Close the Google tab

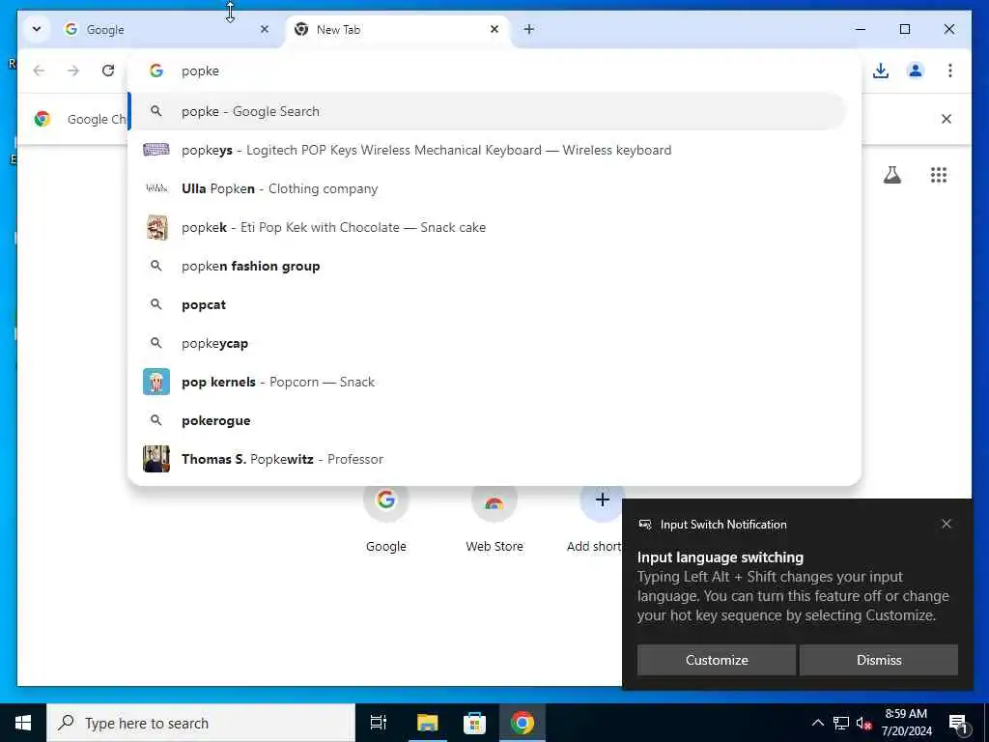(265, 29)
